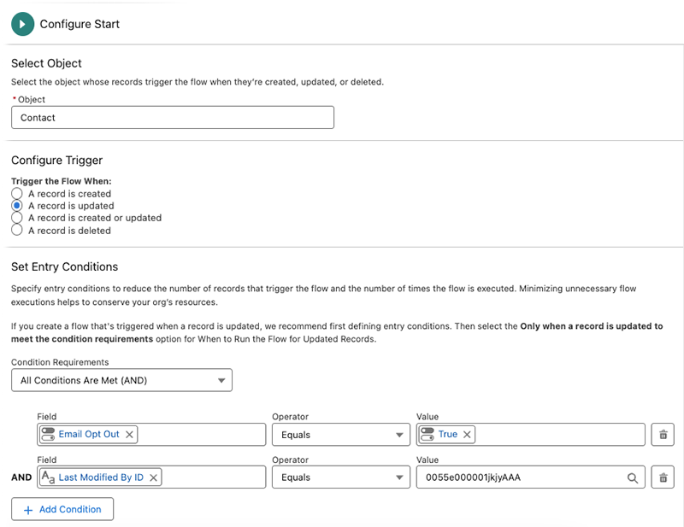
Task: Click the Email Opt Out field pill
Action: (x=88, y=435)
